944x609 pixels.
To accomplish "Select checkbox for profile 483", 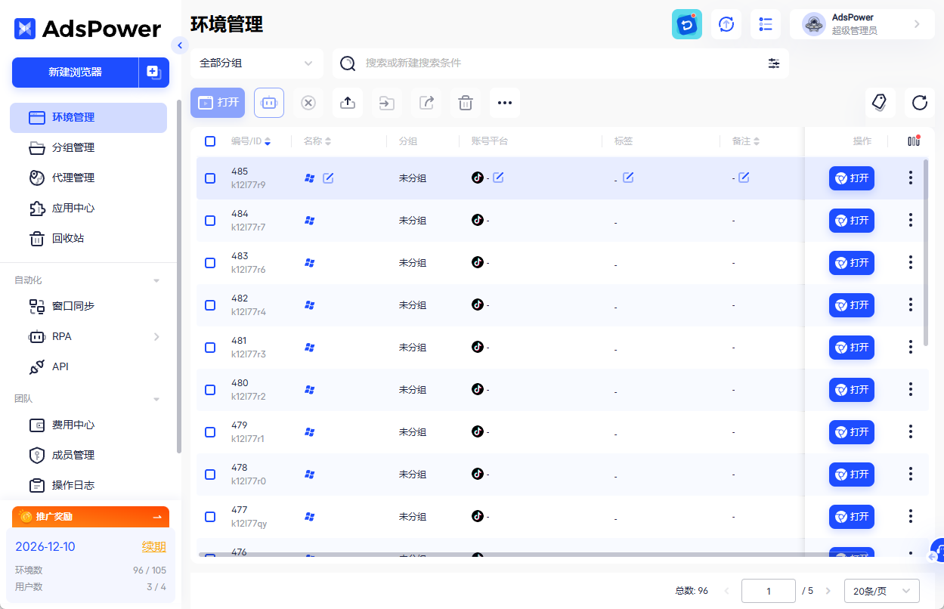I will click(210, 263).
